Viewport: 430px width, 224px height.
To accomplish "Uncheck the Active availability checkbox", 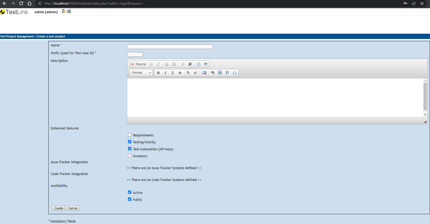I will (130, 192).
